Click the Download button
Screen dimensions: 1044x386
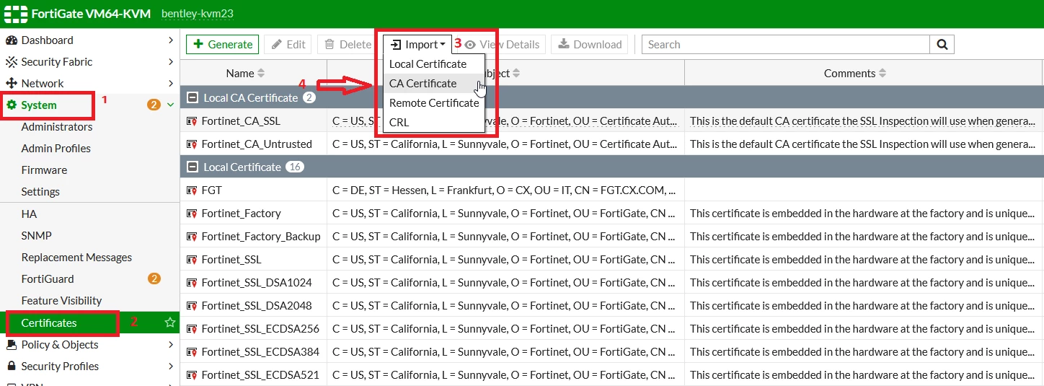(590, 44)
